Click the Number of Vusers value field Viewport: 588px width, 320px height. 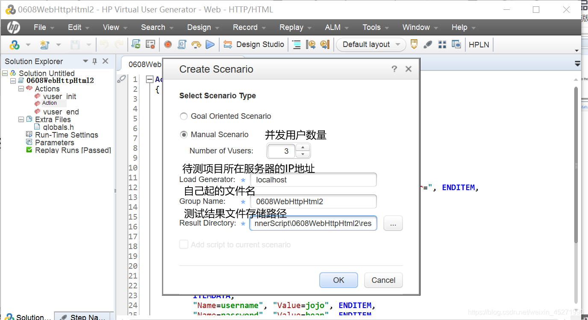point(281,151)
